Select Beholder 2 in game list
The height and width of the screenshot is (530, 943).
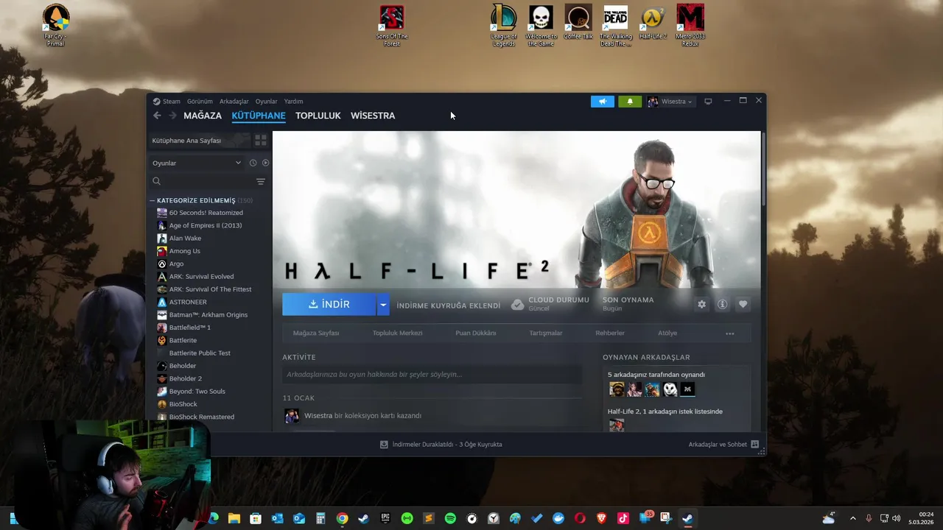pos(186,378)
